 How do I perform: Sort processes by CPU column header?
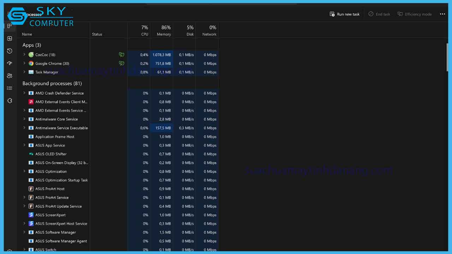(144, 31)
